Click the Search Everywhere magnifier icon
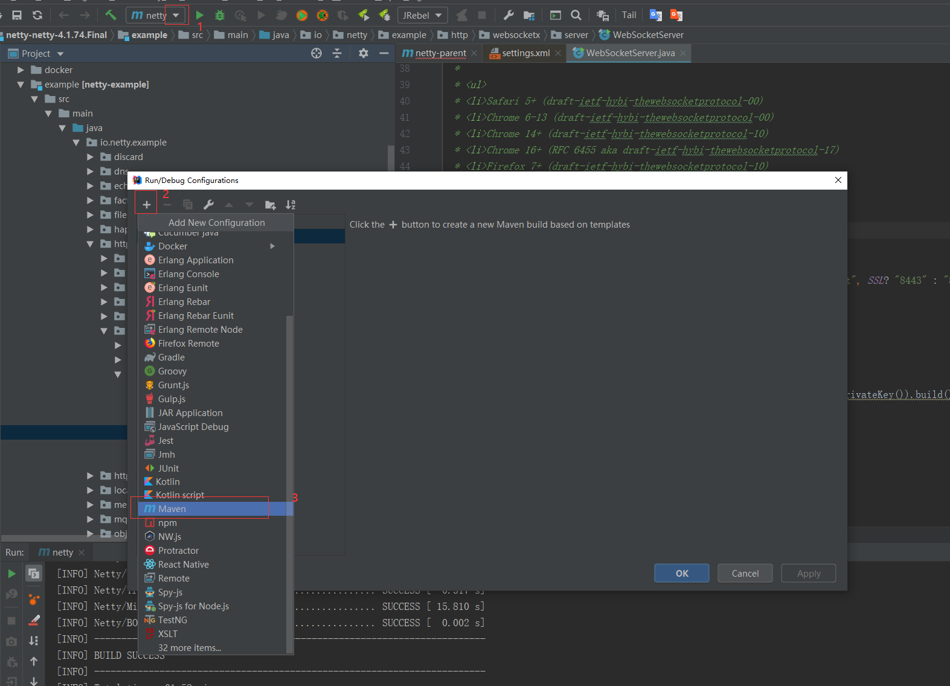The width and height of the screenshot is (950, 686). [x=576, y=15]
